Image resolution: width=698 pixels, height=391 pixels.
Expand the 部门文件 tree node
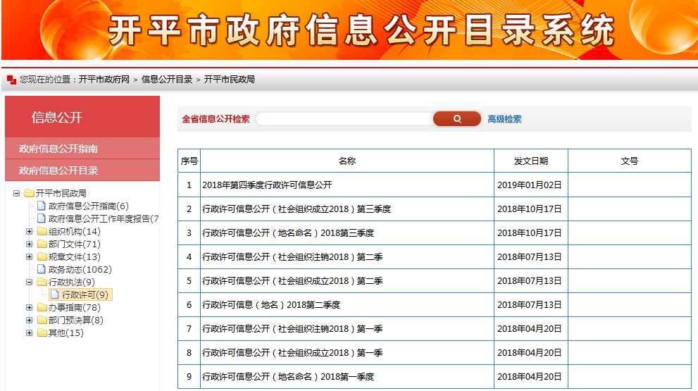click(29, 244)
